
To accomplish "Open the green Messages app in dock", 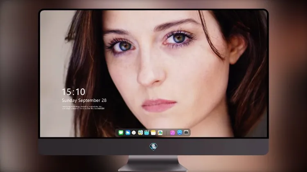I will [x=121, y=132].
